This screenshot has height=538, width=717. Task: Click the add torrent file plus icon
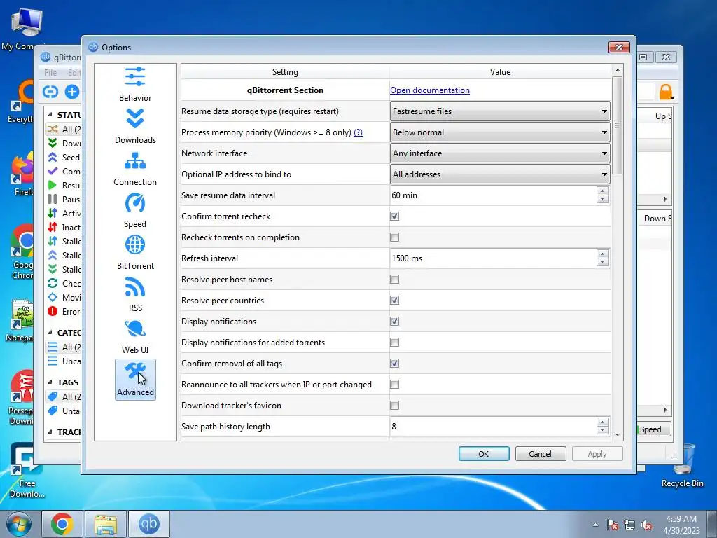coord(72,92)
